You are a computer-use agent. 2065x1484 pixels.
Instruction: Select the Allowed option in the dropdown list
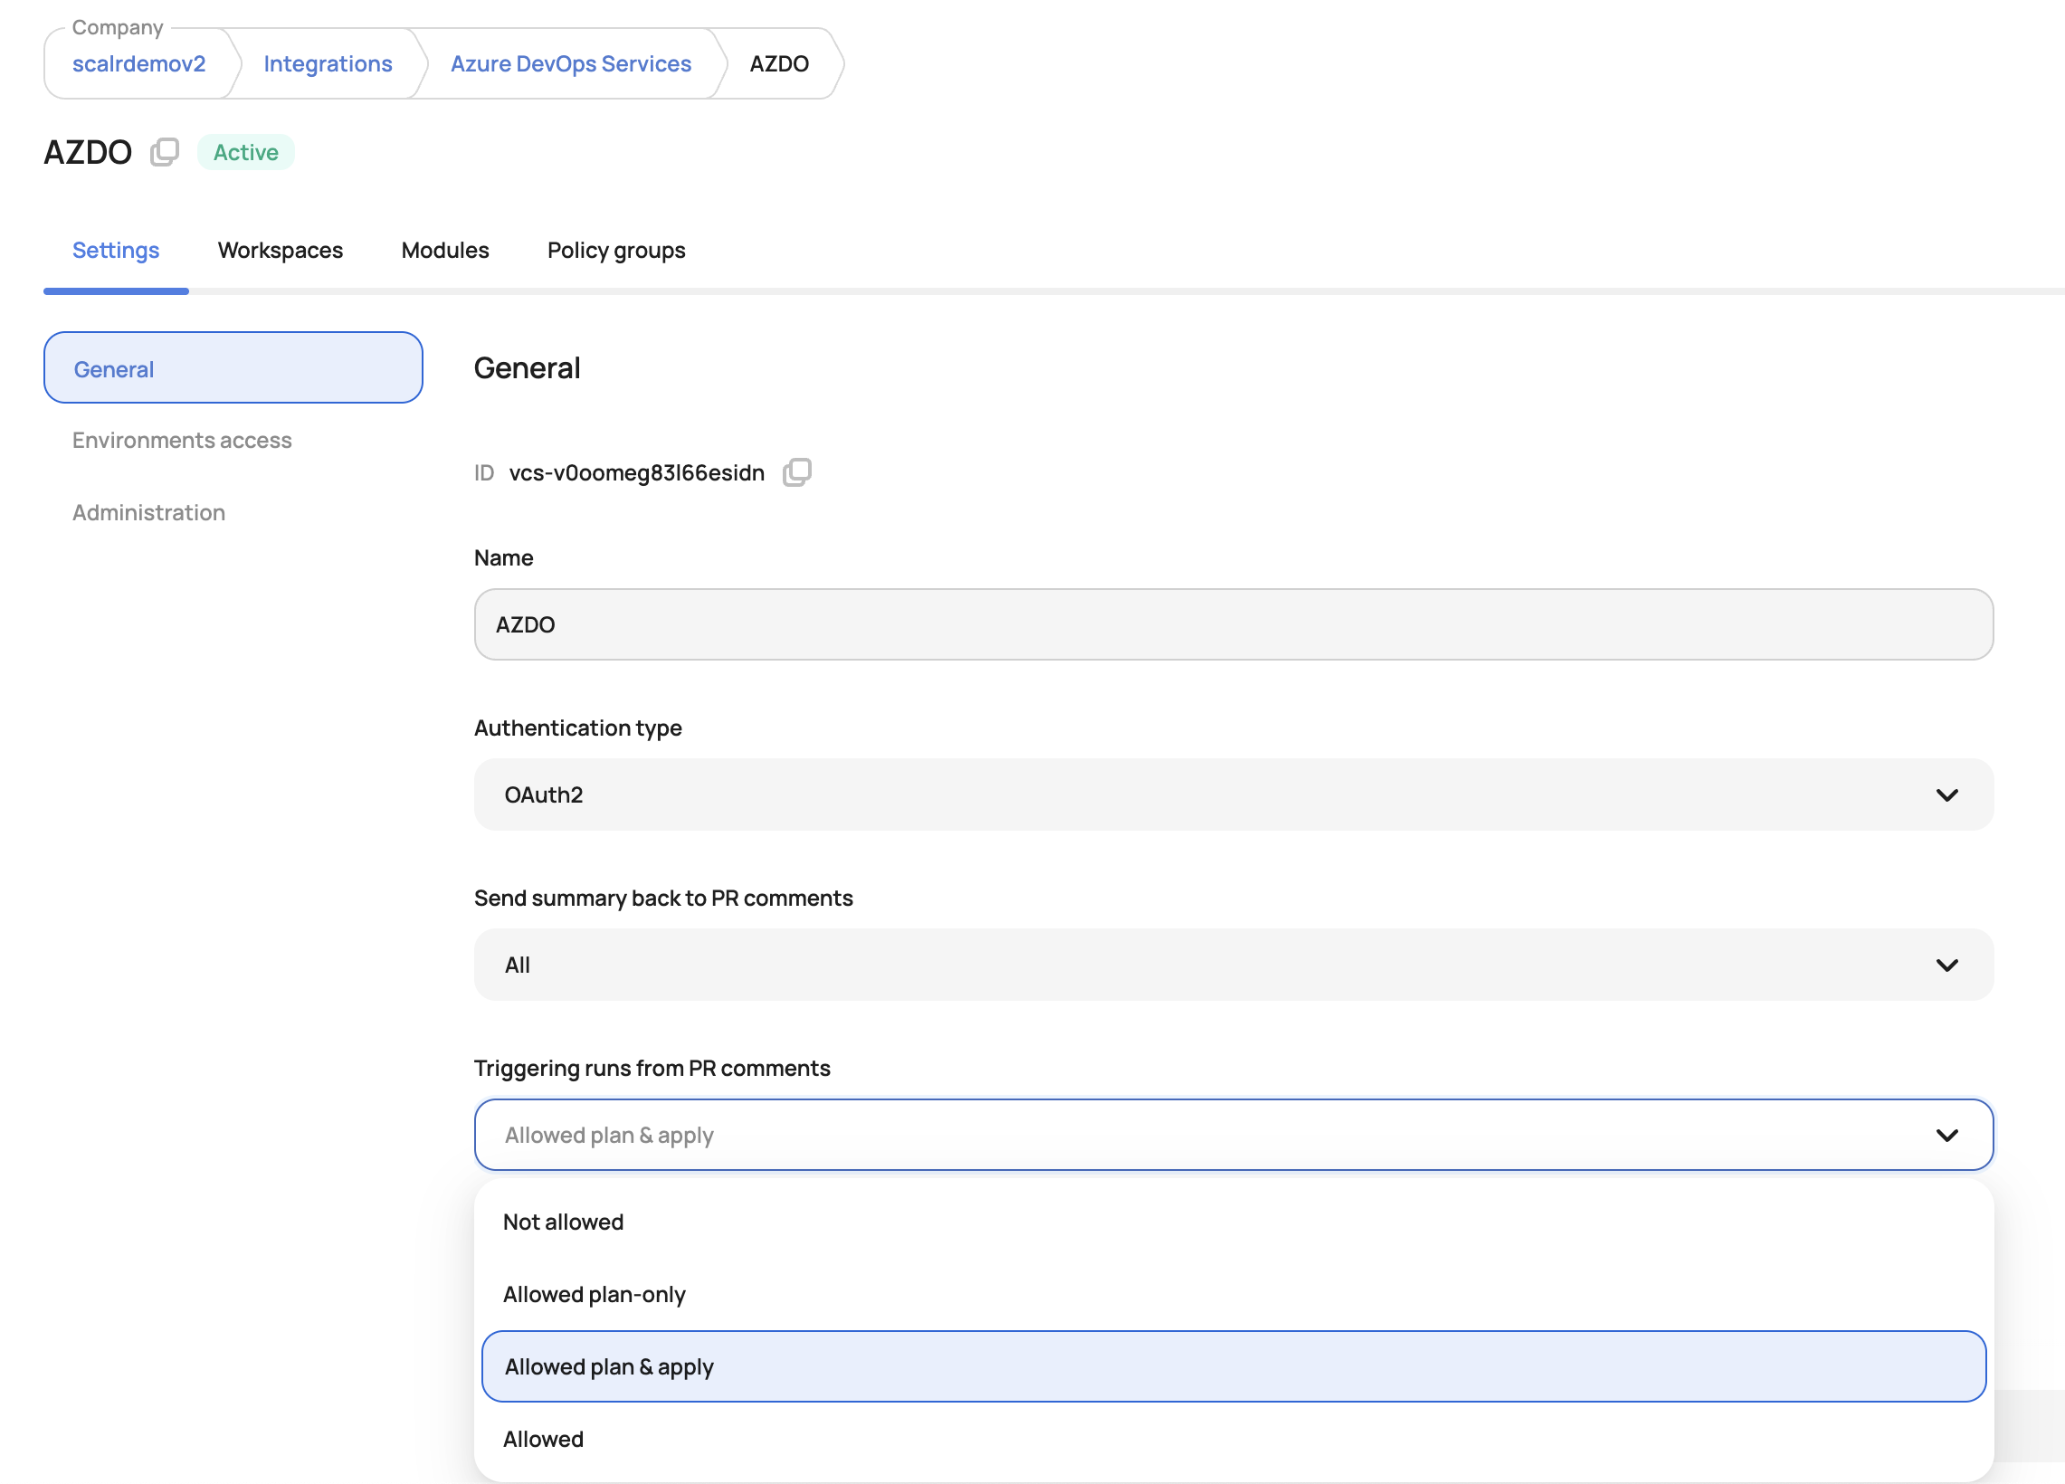[x=544, y=1440]
